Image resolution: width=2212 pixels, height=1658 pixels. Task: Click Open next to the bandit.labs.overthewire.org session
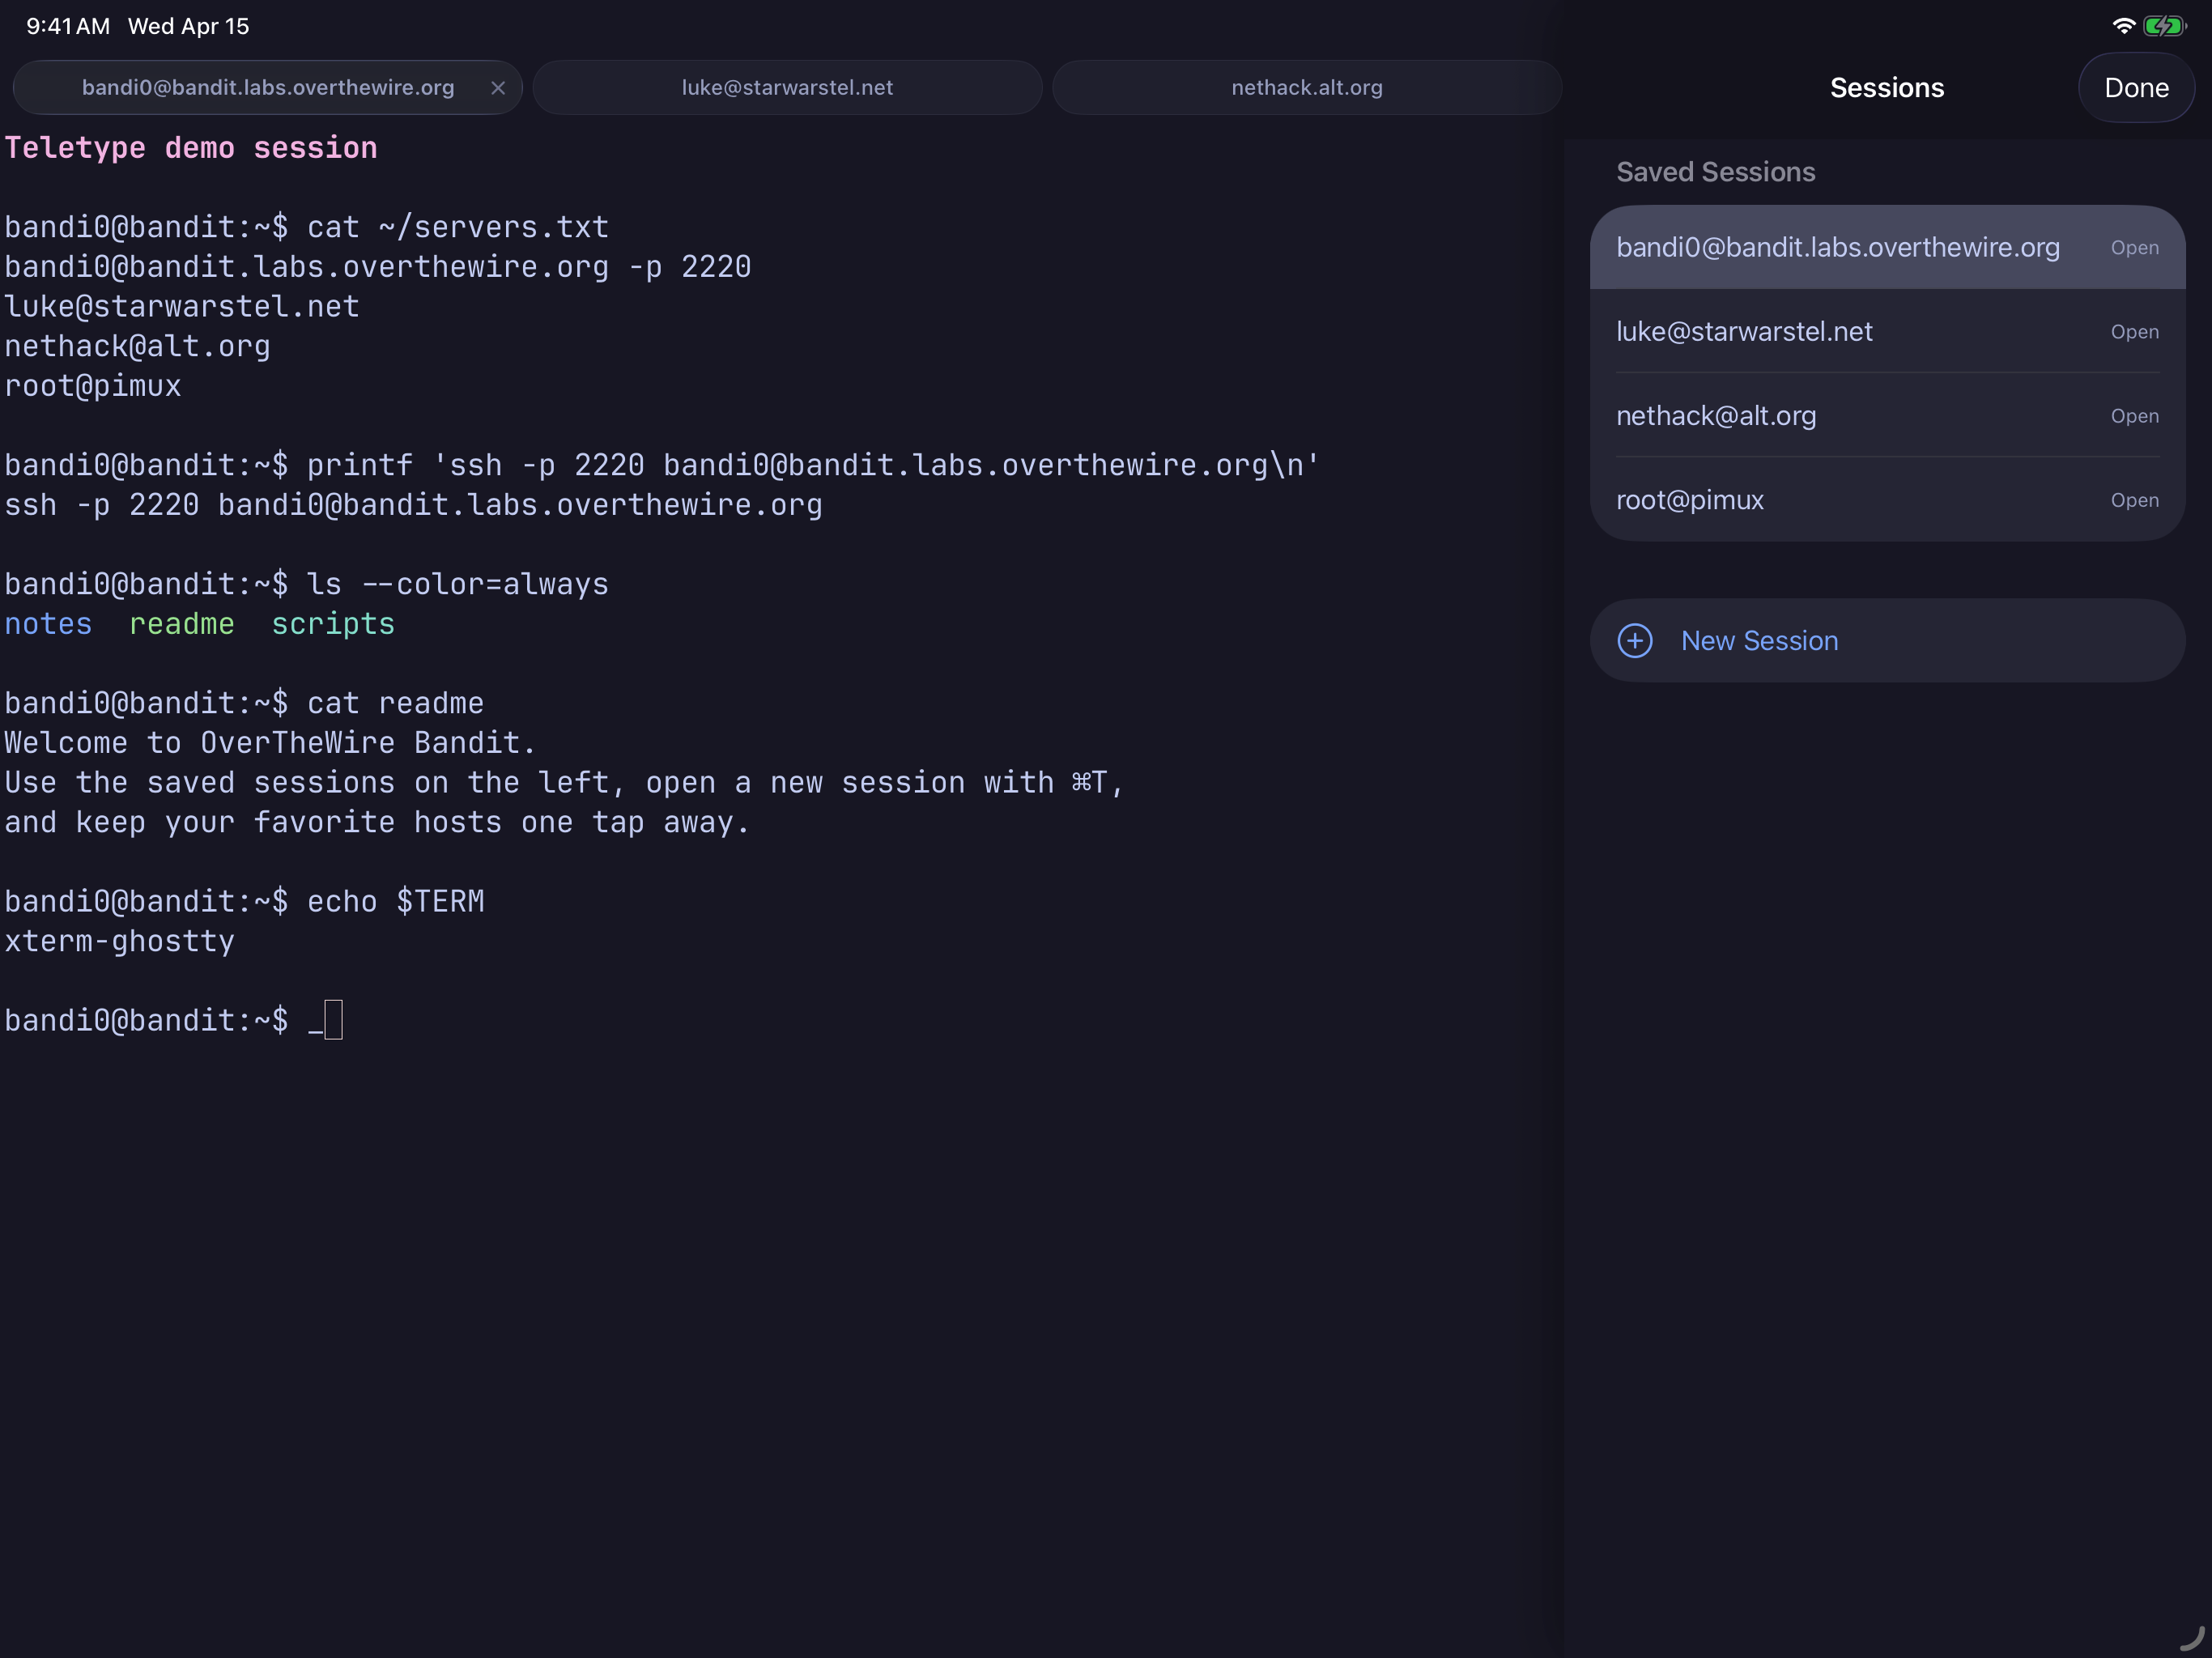tap(2134, 248)
